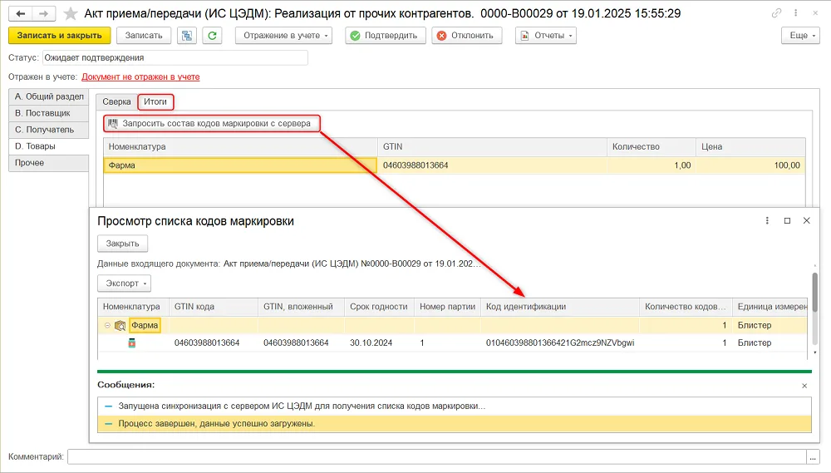The width and height of the screenshot is (831, 473).
Task: Click Подтвердить to confirm document
Action: pos(386,36)
